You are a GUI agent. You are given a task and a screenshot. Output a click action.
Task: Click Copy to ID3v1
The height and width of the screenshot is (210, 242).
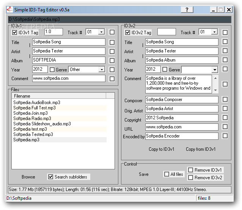[162, 149]
